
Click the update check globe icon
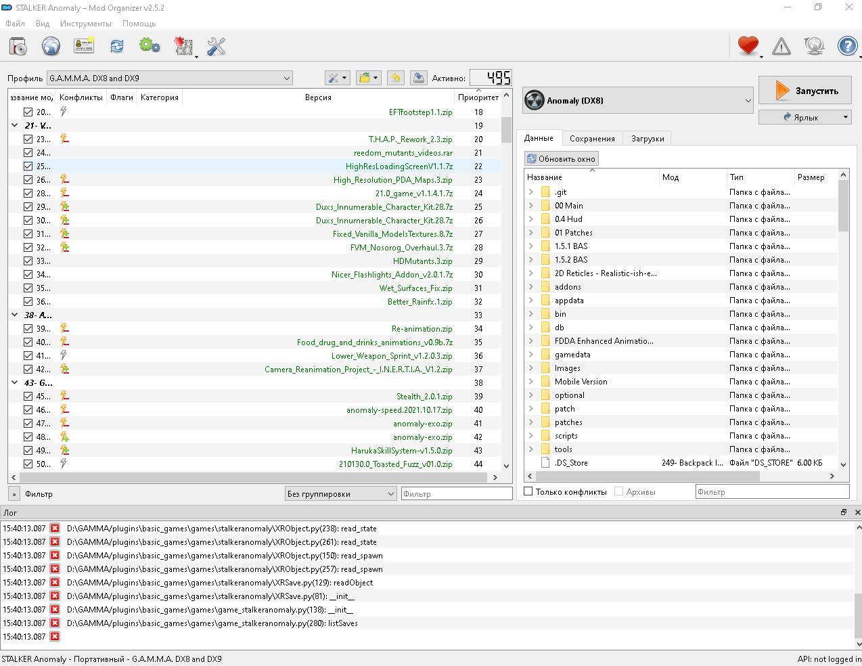[x=815, y=46]
